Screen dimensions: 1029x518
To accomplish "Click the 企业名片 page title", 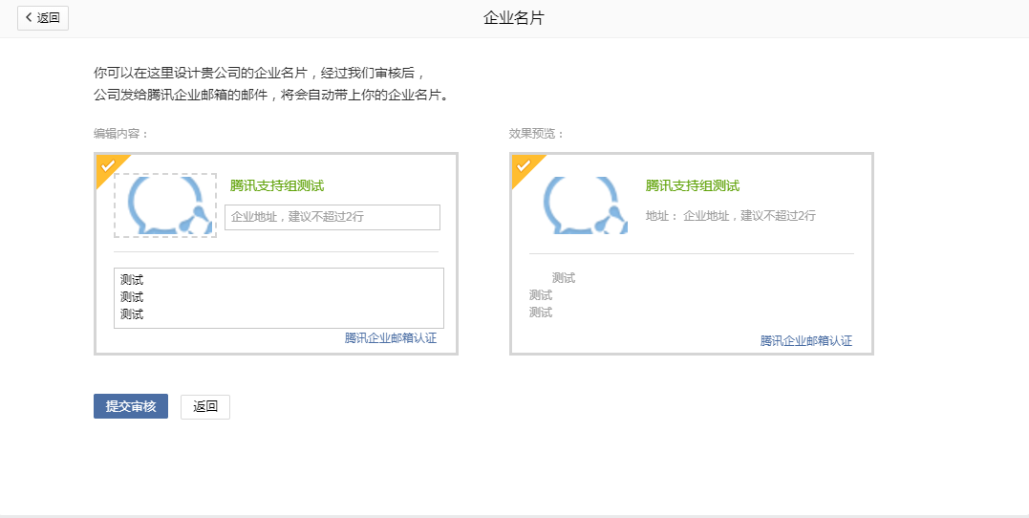I will [514, 18].
